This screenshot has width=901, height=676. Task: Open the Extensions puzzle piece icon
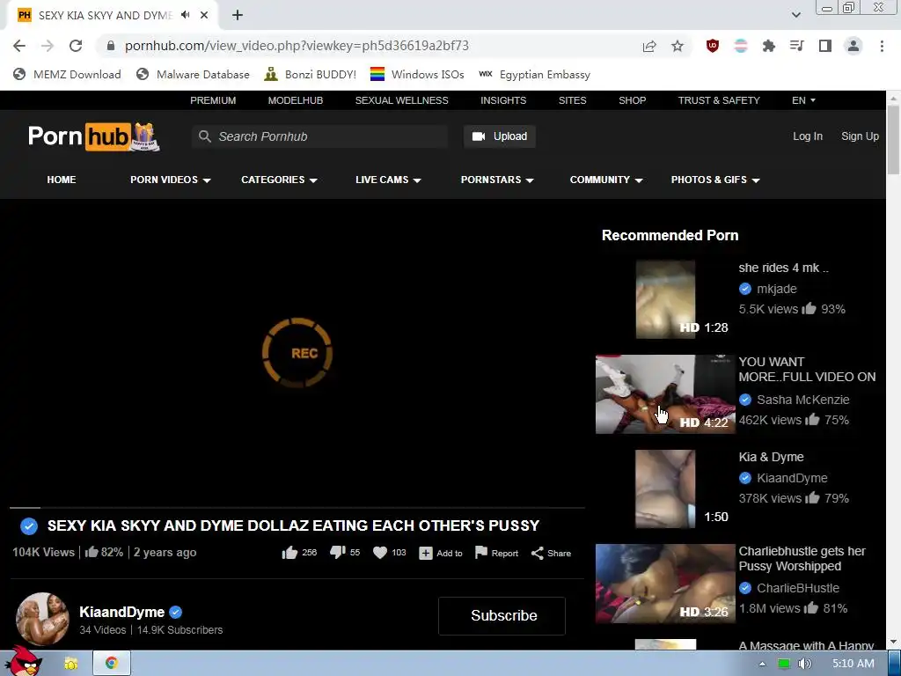[x=769, y=46]
